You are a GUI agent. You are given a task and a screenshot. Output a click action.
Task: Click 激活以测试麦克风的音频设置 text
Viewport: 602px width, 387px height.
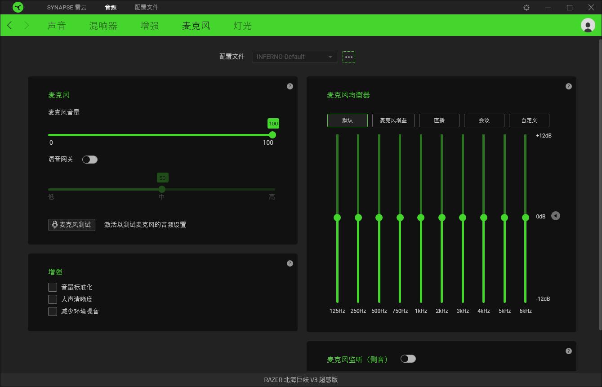(x=145, y=225)
